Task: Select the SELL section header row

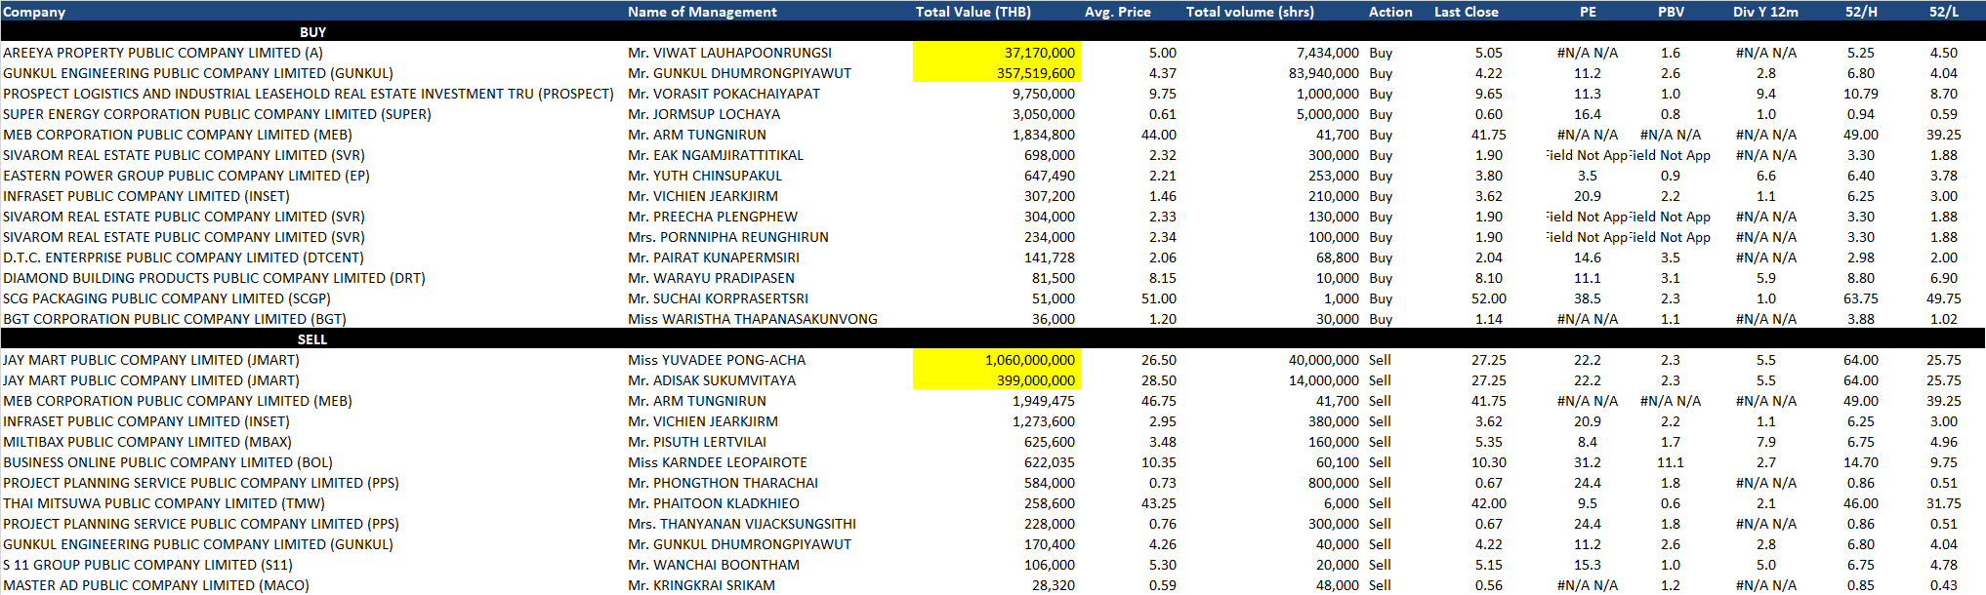Action: 312,339
